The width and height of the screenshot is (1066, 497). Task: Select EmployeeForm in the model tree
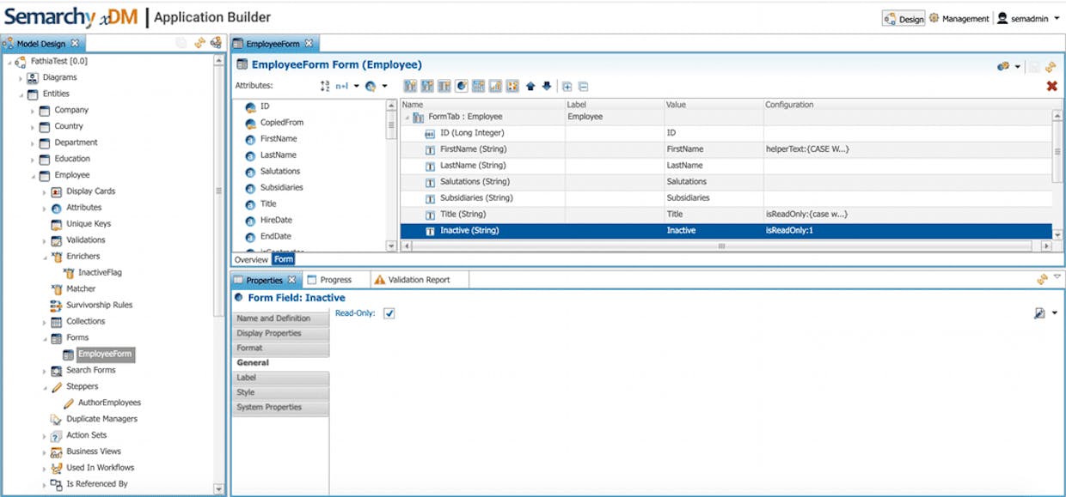104,354
